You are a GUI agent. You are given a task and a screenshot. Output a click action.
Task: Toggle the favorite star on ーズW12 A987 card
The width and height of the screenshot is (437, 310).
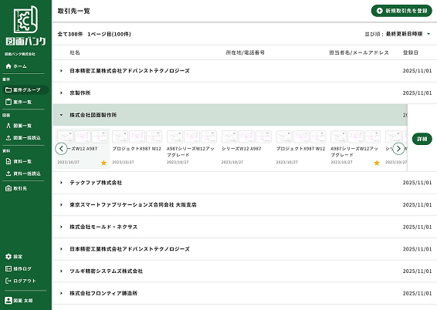point(103,163)
